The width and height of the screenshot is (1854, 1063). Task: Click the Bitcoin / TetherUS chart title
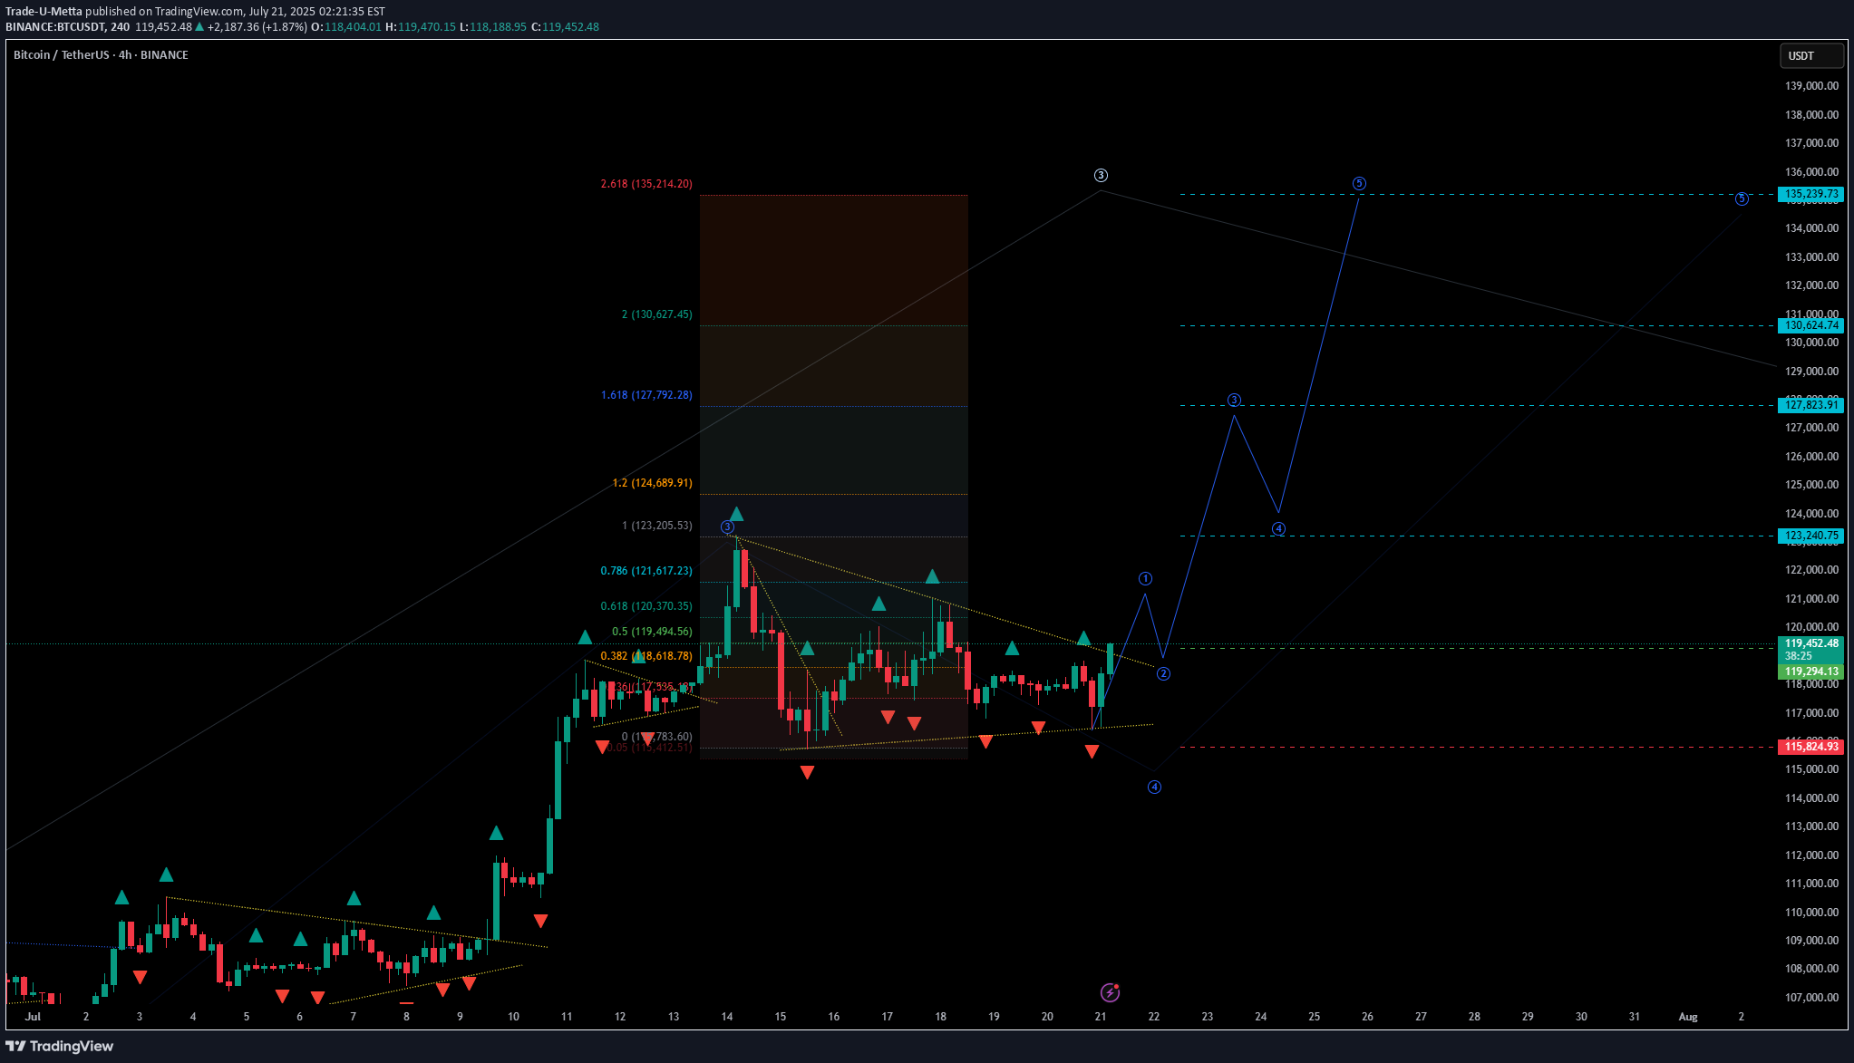coord(101,55)
